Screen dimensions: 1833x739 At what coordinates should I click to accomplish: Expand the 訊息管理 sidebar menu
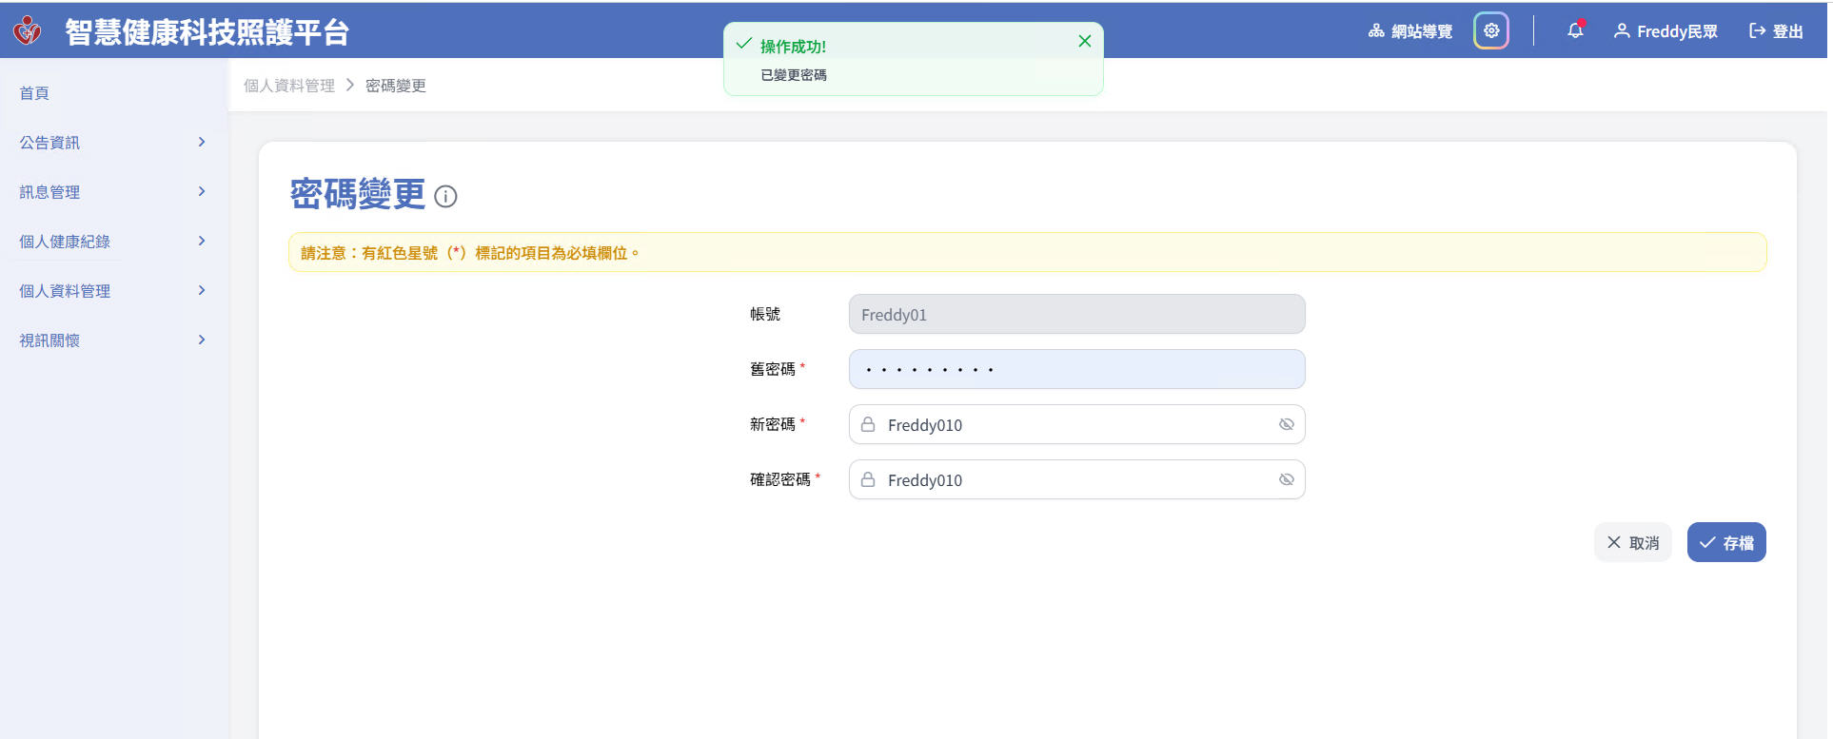112,192
